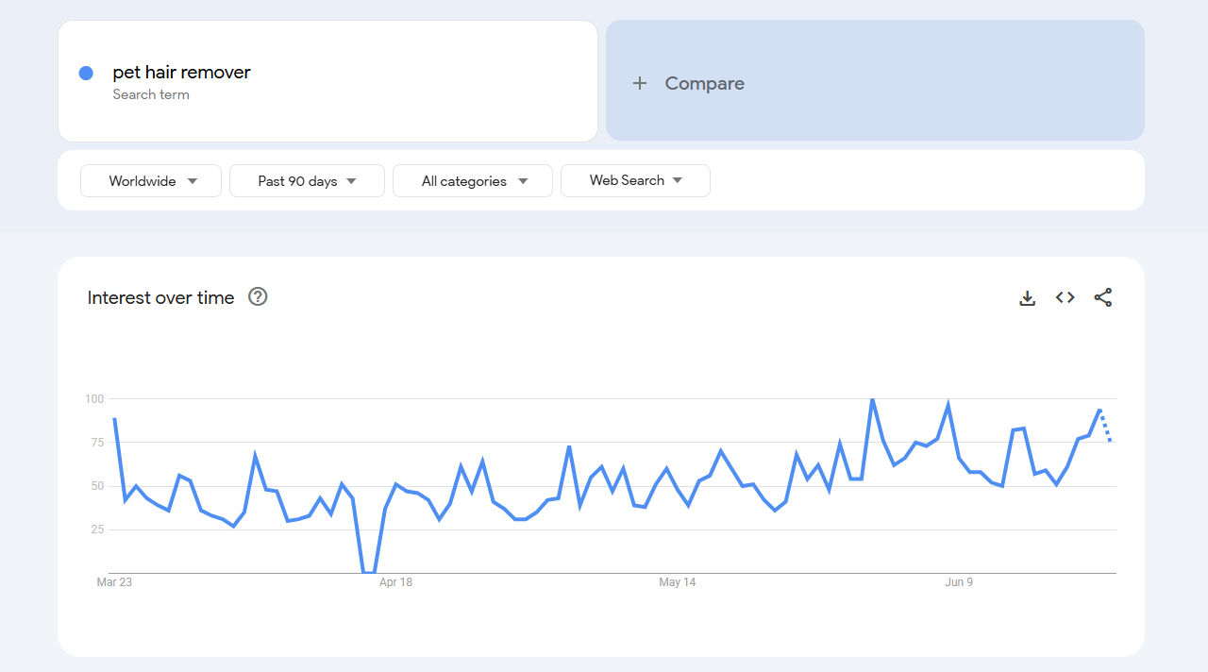Open the Interest over time help tooltip
Image resolution: width=1208 pixels, height=672 pixels.
pos(257,297)
